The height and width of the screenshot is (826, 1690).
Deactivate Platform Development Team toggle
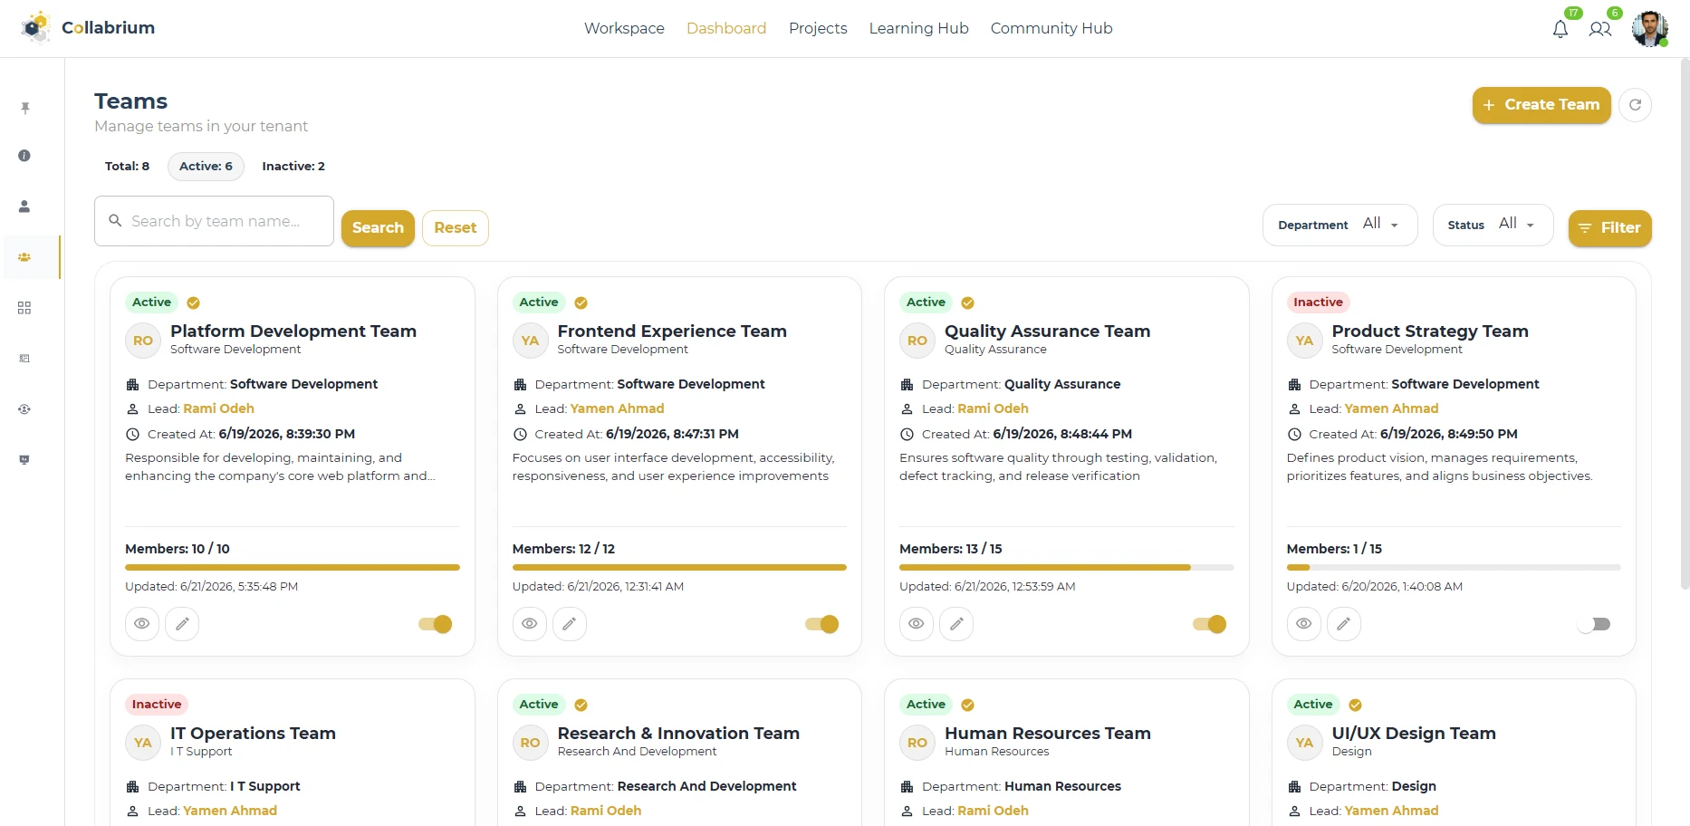click(436, 624)
